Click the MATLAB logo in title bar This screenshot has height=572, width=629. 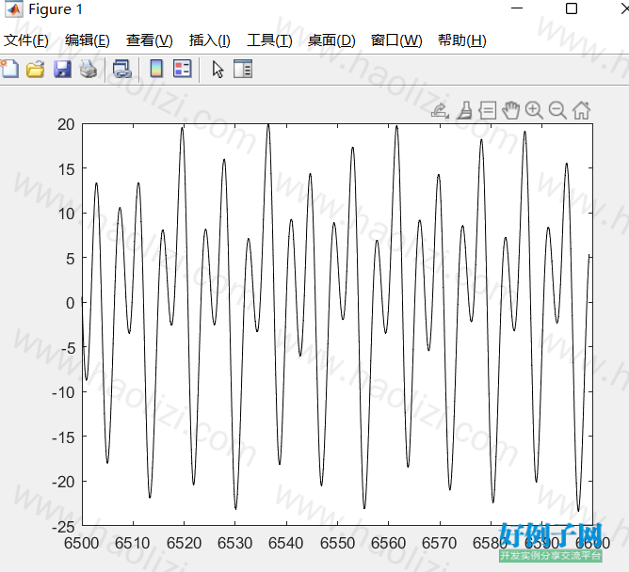click(13, 8)
